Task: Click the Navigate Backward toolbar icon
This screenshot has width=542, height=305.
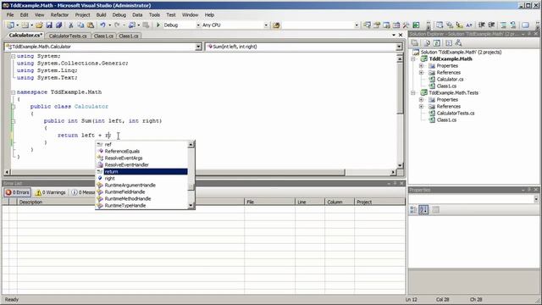Action: pos(132,25)
